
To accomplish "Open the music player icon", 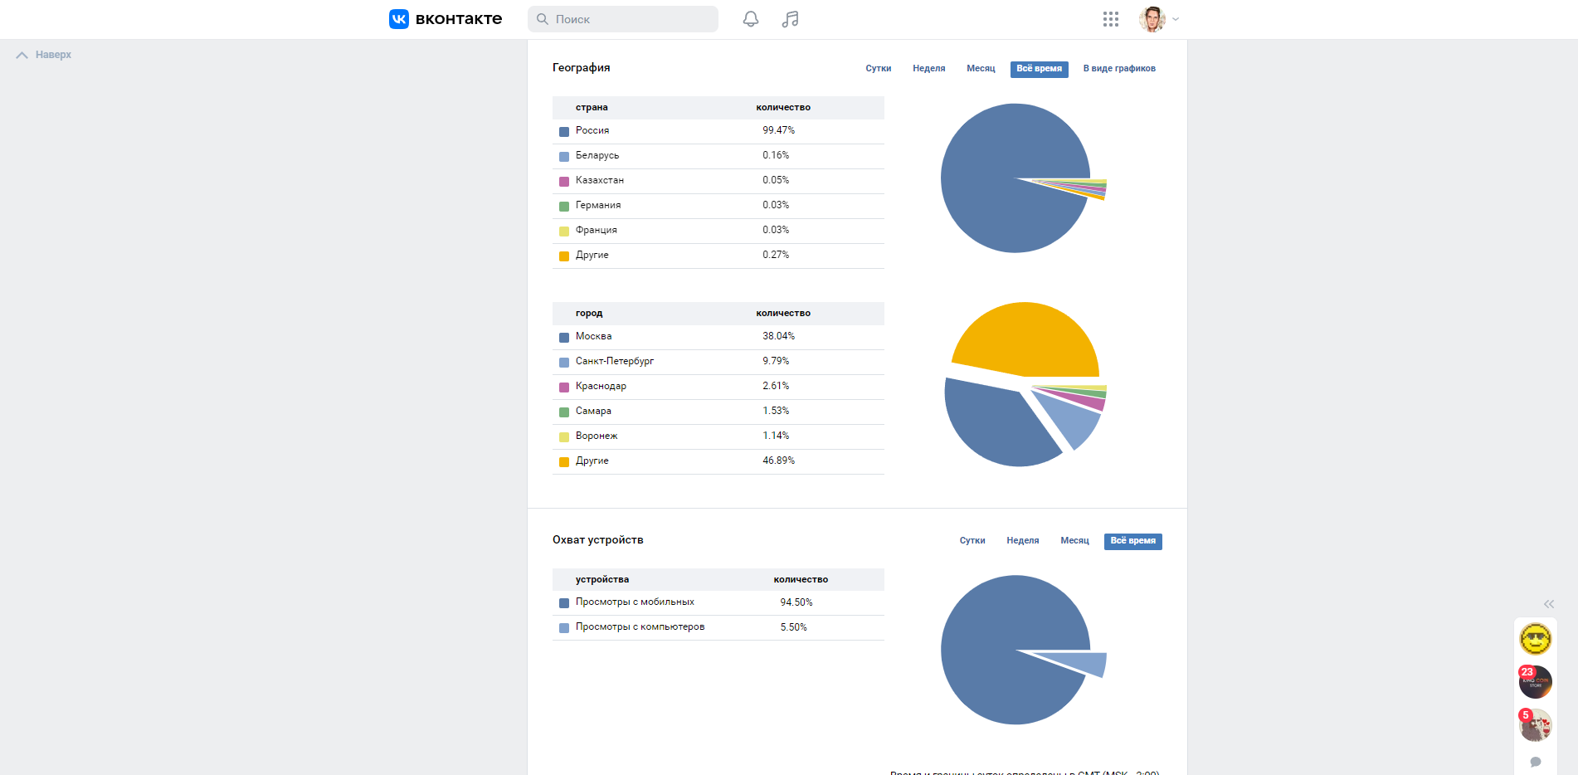I will (x=790, y=19).
